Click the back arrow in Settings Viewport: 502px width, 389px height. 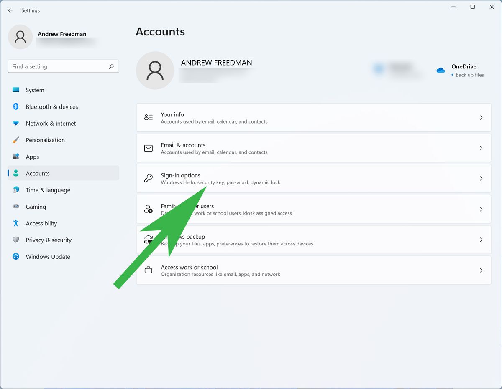(x=10, y=10)
